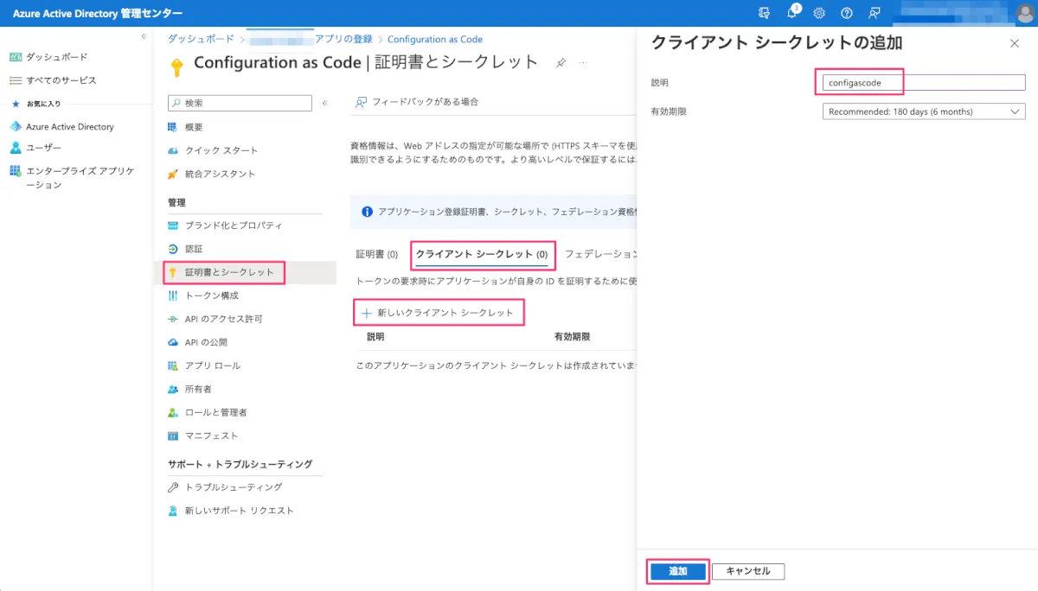This screenshot has height=591, width=1038.
Task: Open the notifications bell icon
Action: tap(791, 13)
